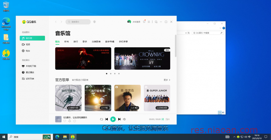
Task: Open the 流行节奏控 playlist cover
Action: [x=69, y=98]
